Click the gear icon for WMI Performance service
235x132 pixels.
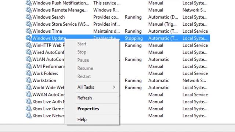[29, 66]
